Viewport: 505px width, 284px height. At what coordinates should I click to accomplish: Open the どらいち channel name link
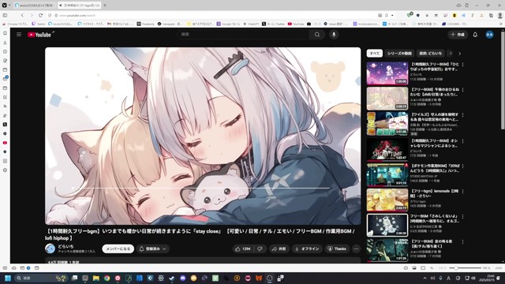[65, 246]
